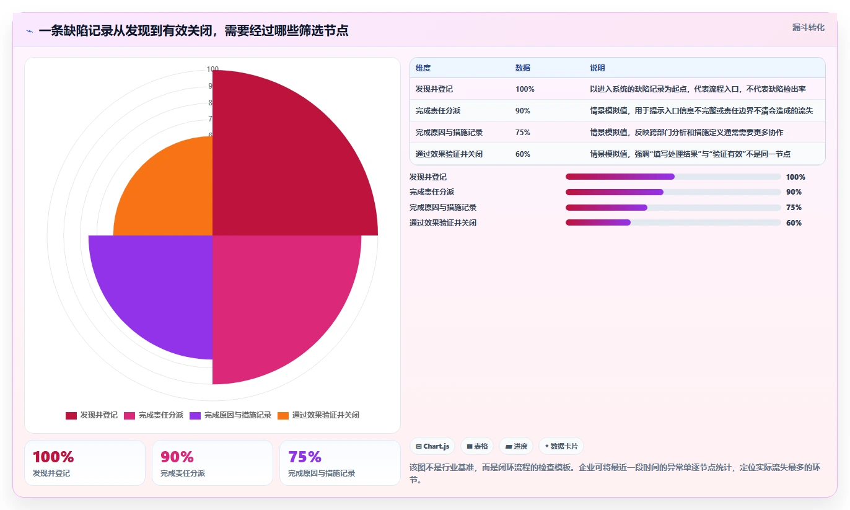This screenshot has height=510, width=850.
Task: Click the 完成责任分派 label in the progress list
Action: [432, 192]
